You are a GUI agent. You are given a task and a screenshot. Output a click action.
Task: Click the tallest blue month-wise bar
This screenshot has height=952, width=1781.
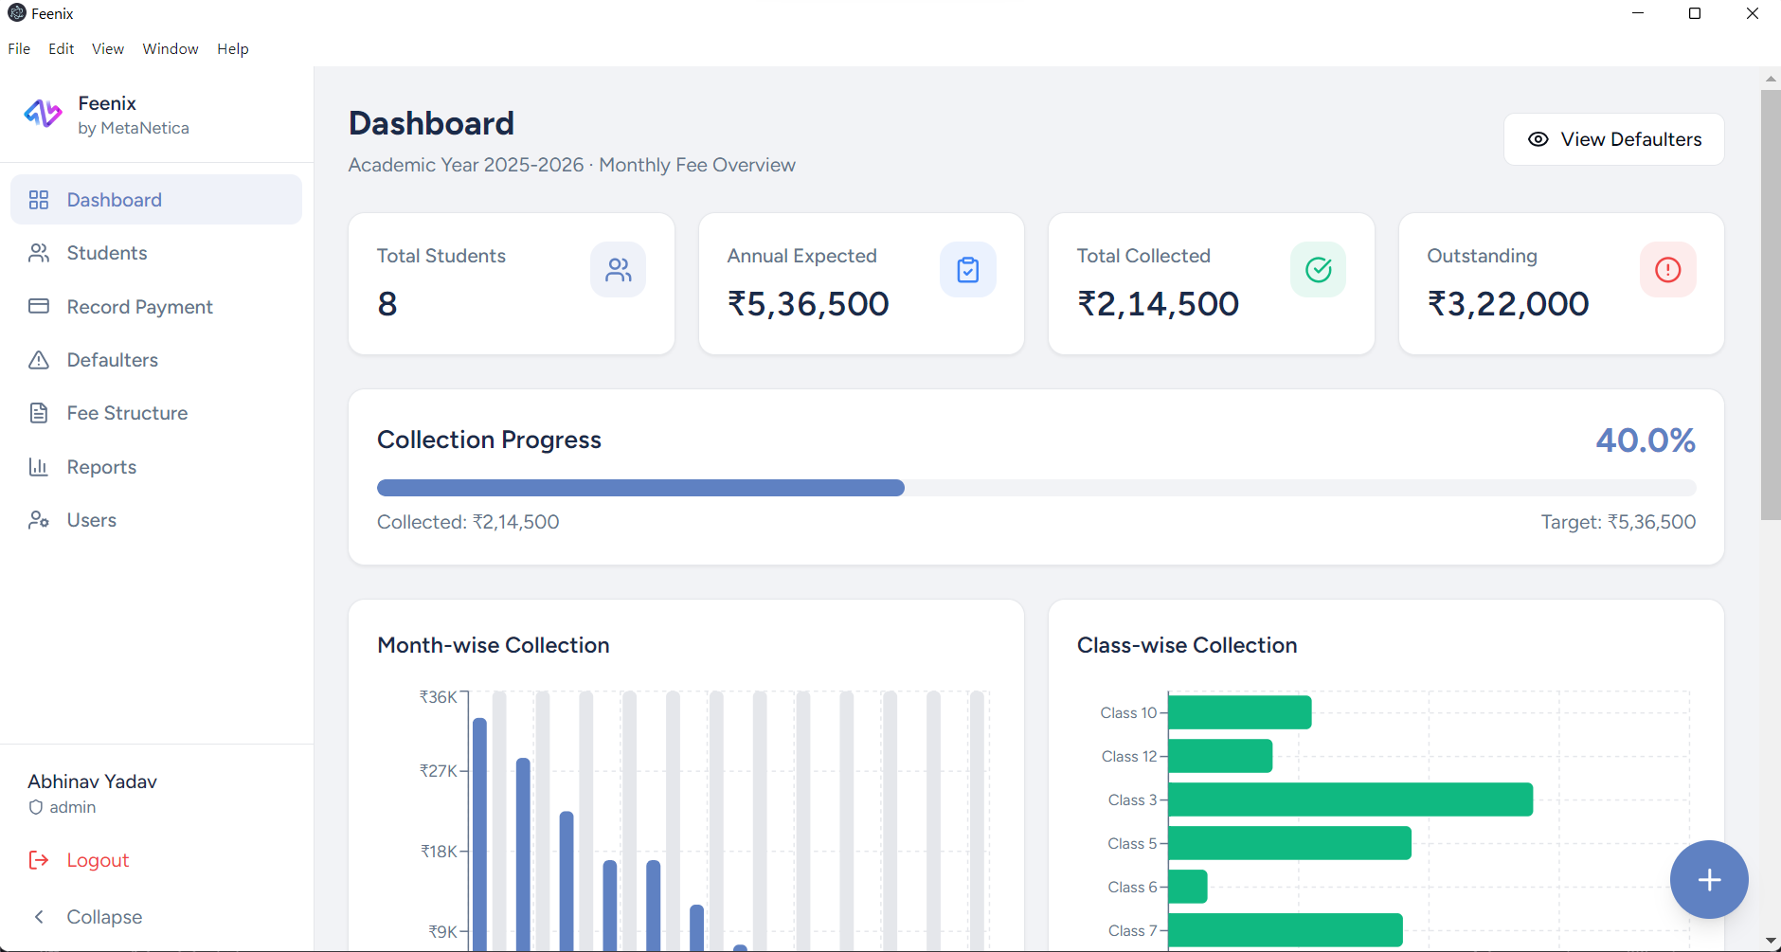479,835
